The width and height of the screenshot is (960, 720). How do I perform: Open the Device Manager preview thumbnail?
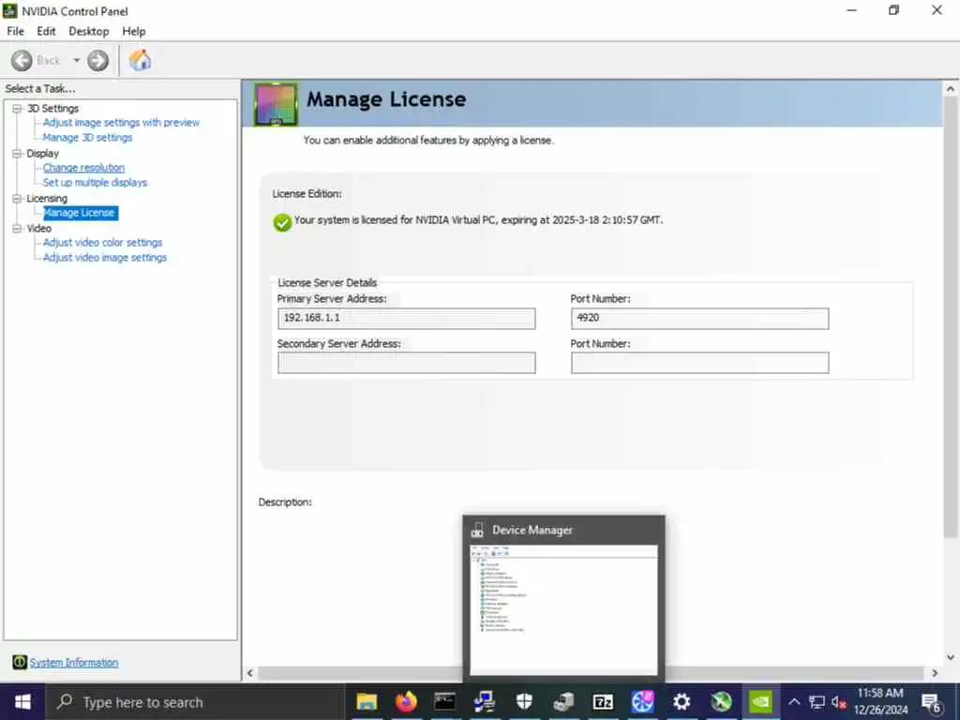[563, 610]
